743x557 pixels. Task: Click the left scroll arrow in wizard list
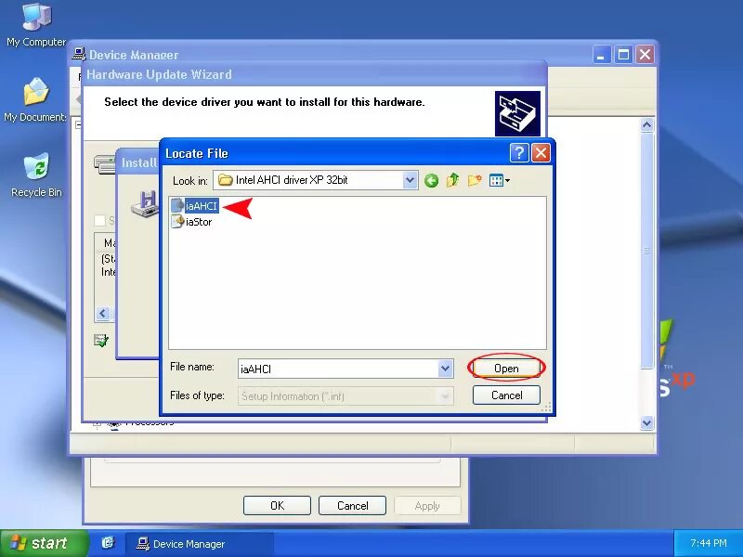pos(103,313)
